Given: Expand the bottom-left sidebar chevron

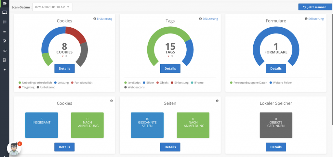Looking at the screenshot, I should tap(5, 155).
